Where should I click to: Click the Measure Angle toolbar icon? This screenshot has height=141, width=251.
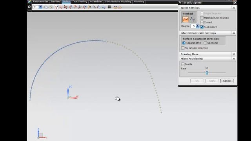(x=120, y=7)
